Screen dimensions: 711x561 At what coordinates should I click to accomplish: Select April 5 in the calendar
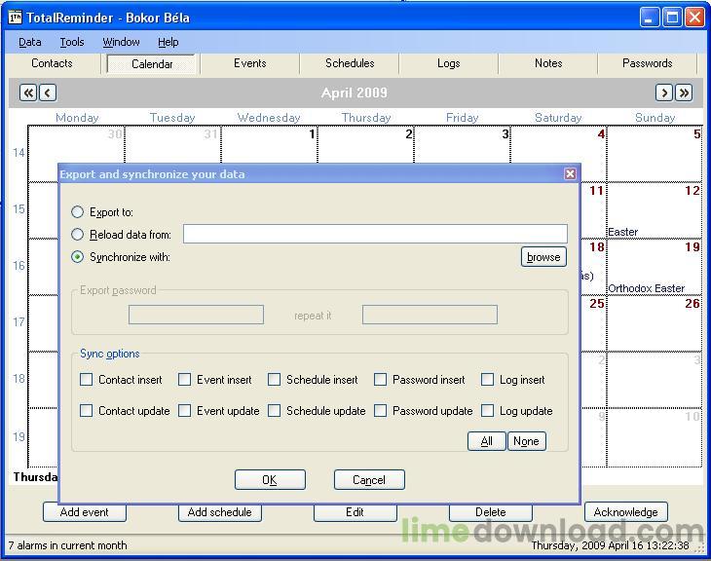655,154
